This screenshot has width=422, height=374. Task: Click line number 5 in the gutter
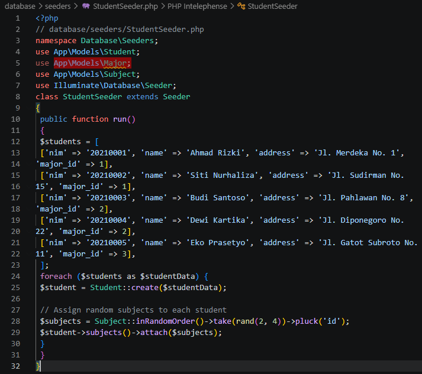tap(18, 63)
